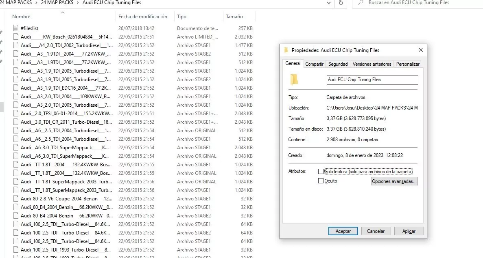Click the text 2.908 archivos, 0 carpetas
This screenshot has height=258, width=483.
tap(352, 140)
